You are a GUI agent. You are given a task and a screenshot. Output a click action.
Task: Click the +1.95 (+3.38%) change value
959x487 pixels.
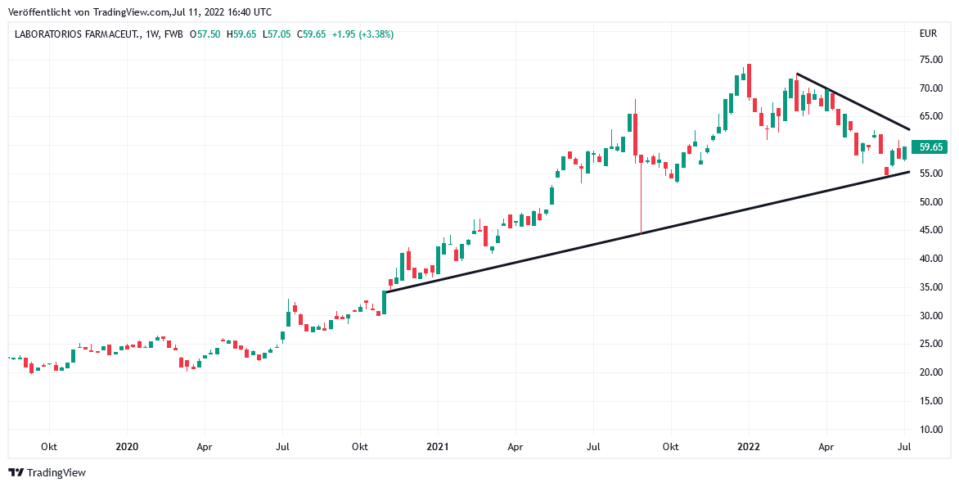363,34
